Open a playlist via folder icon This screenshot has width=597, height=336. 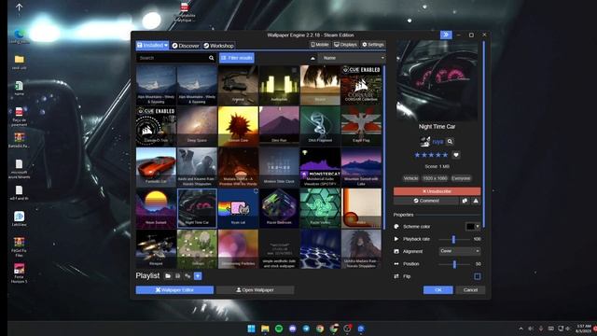coord(168,276)
